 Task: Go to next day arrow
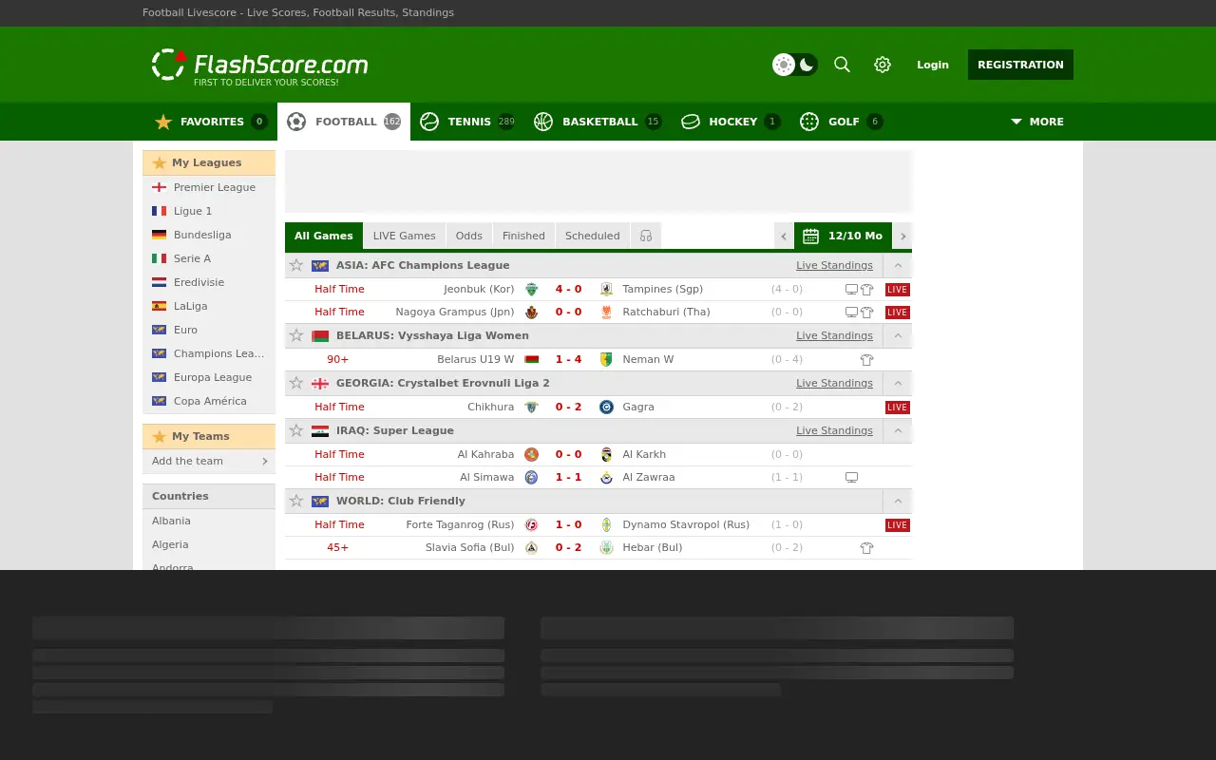[902, 236]
